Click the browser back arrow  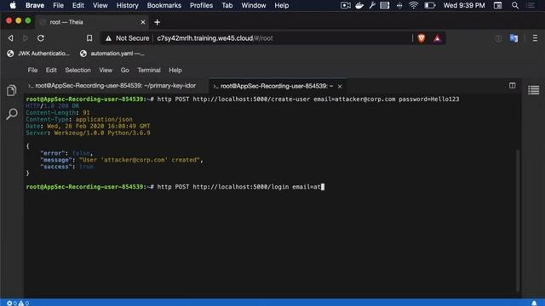coord(11,38)
